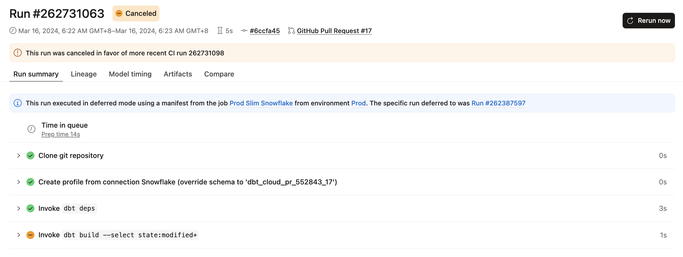Click the hourglass duration icon showing 5s

[220, 31]
